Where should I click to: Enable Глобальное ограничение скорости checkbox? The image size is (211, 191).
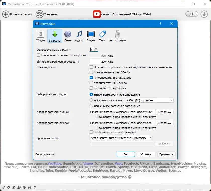pyautogui.click(x=38, y=55)
